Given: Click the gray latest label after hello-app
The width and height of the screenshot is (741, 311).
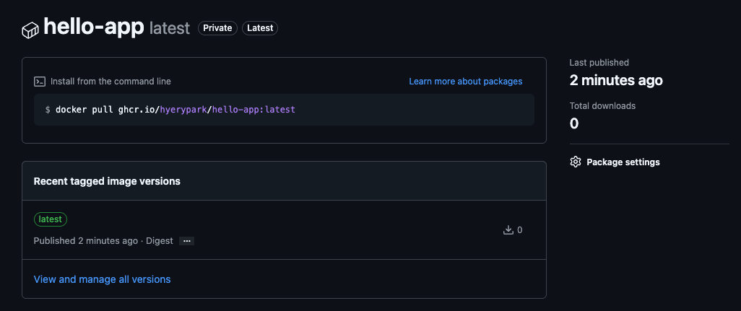Looking at the screenshot, I should click(170, 28).
